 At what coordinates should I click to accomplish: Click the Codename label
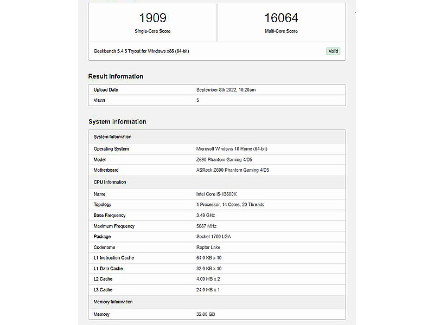[104, 248]
